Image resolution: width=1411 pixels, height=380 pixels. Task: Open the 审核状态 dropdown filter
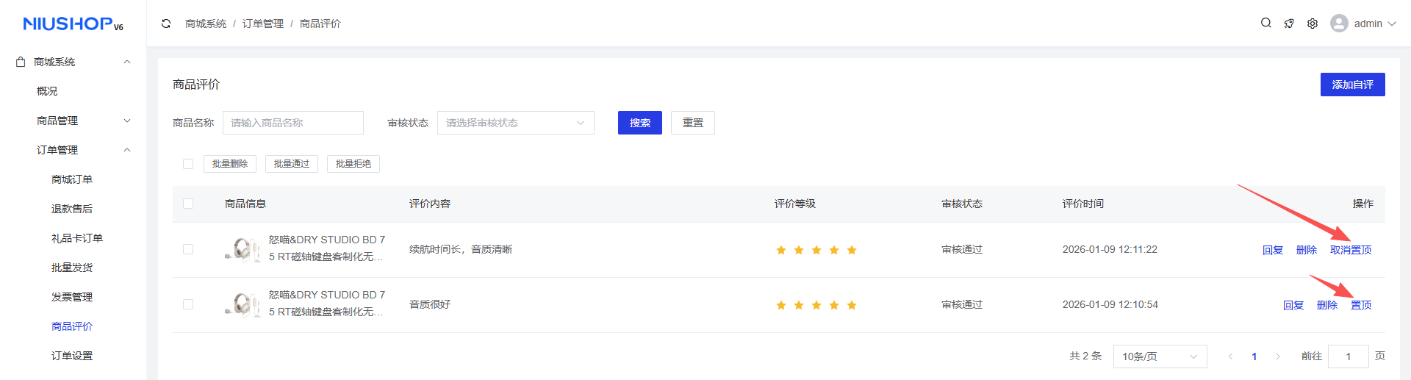click(515, 123)
